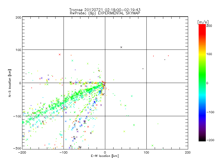Screen dimensions: 221x166
Task: Select the green X marker right of the yellow X
Action: point(134,125)
